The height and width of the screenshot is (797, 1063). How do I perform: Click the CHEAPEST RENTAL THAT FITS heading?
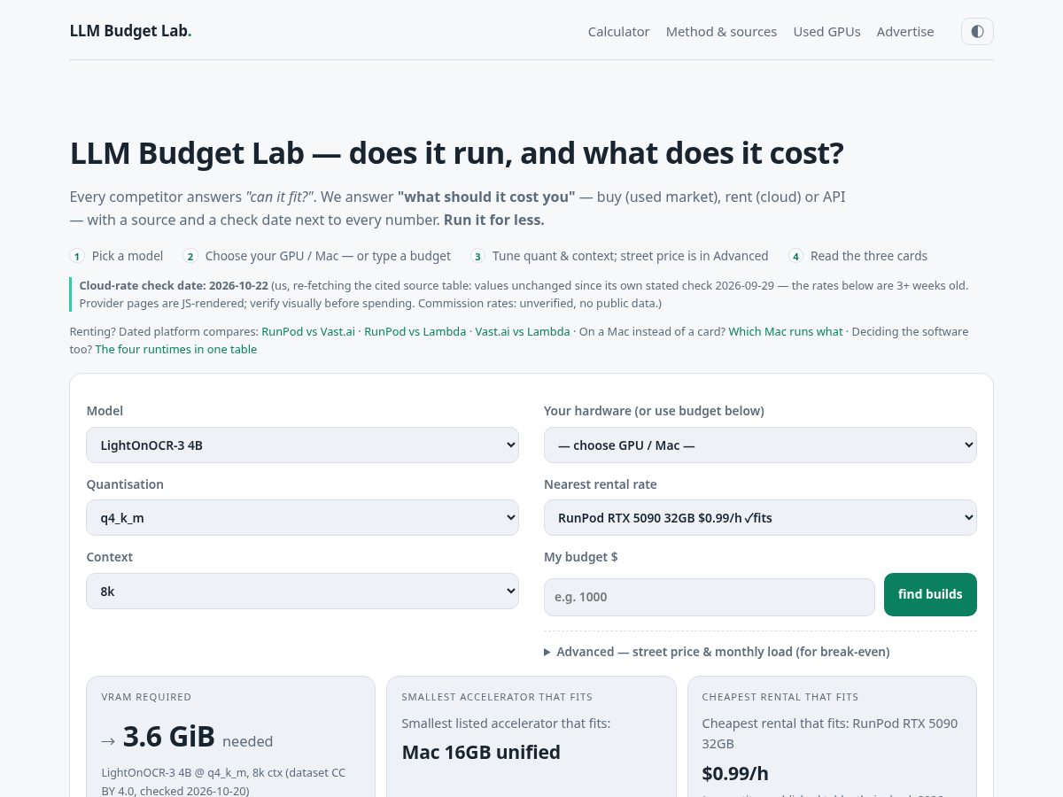780,697
